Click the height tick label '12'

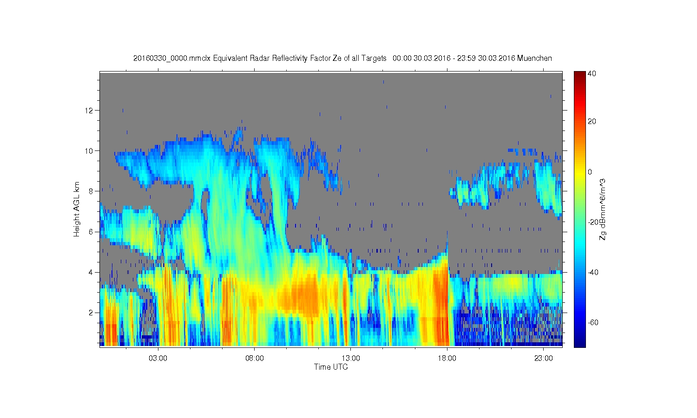tap(90, 110)
